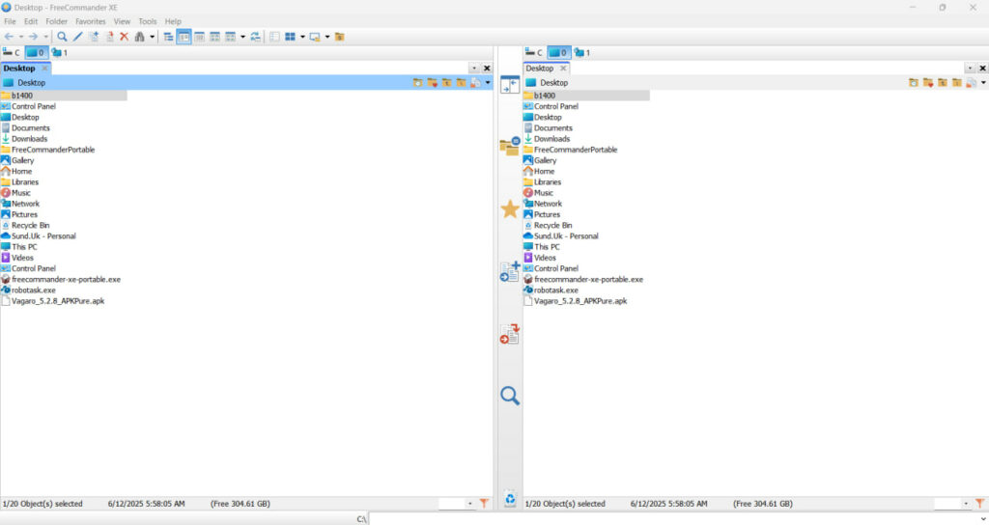Viewport: 989px width, 525px height.
Task: Select the Desktop tab in right panel
Action: pos(540,69)
